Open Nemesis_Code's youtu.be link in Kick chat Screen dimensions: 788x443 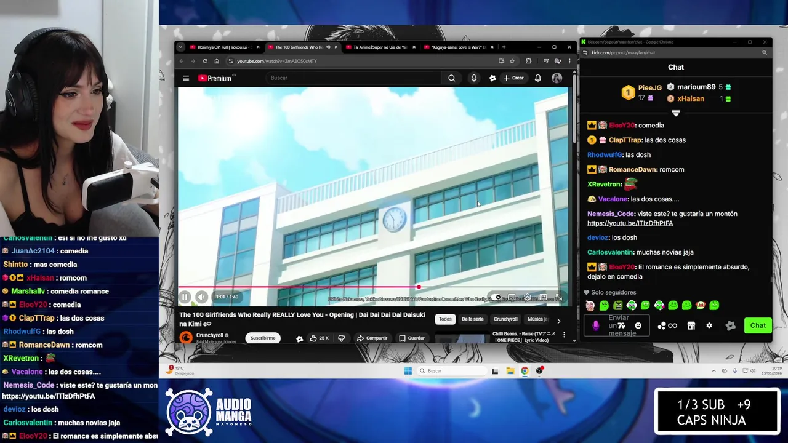630,223
